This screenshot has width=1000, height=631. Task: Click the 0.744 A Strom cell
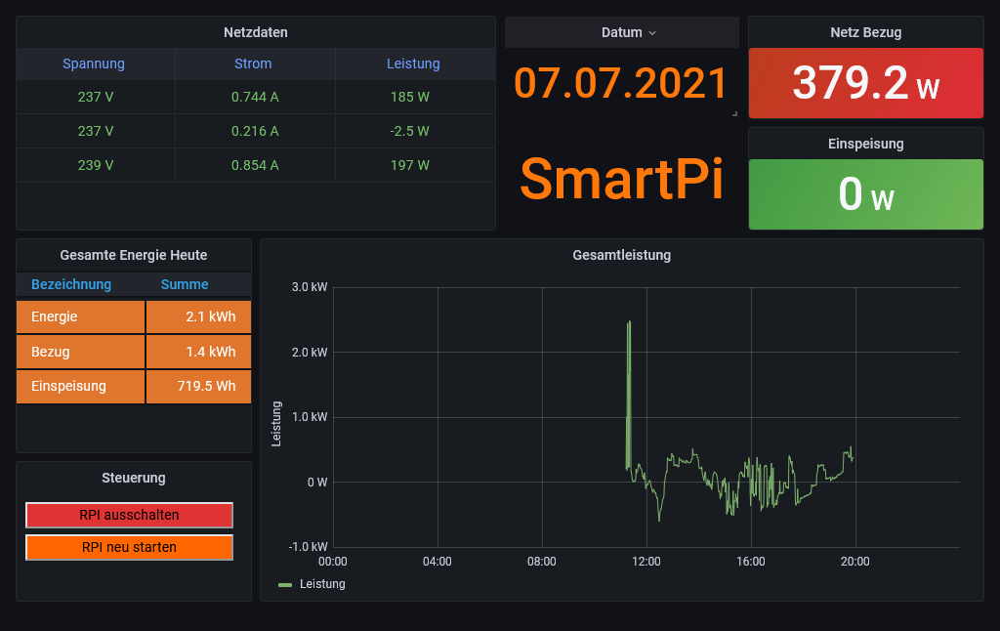[255, 98]
